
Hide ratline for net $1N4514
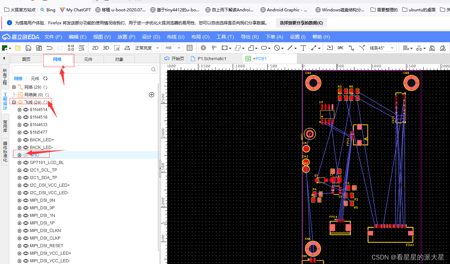tap(26, 110)
